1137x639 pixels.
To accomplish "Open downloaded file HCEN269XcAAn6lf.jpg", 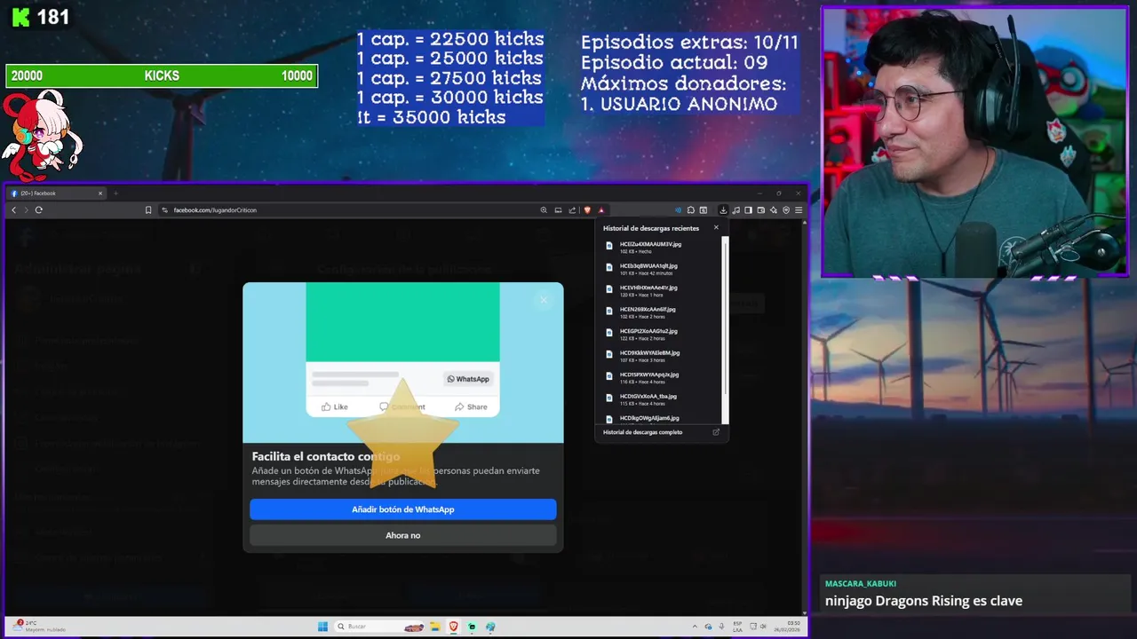I will 648,310.
